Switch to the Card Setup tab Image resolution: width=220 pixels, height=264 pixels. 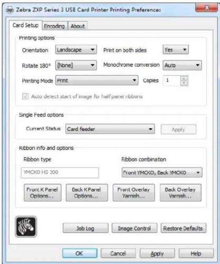[x=26, y=26]
